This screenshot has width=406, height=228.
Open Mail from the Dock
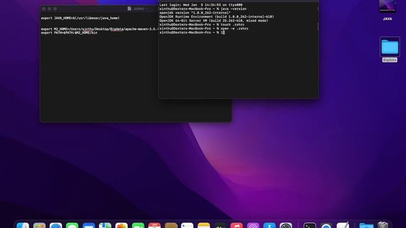pyautogui.click(x=89, y=225)
